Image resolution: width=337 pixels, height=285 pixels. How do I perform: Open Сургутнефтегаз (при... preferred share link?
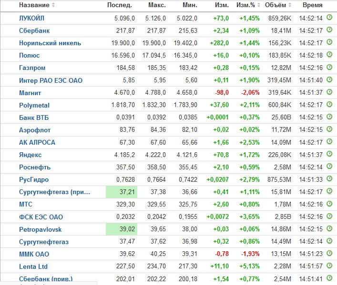(54, 192)
